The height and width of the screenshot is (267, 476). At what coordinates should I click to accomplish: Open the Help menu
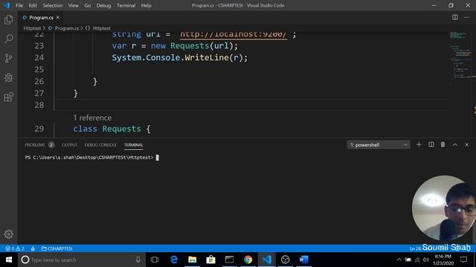click(x=146, y=5)
